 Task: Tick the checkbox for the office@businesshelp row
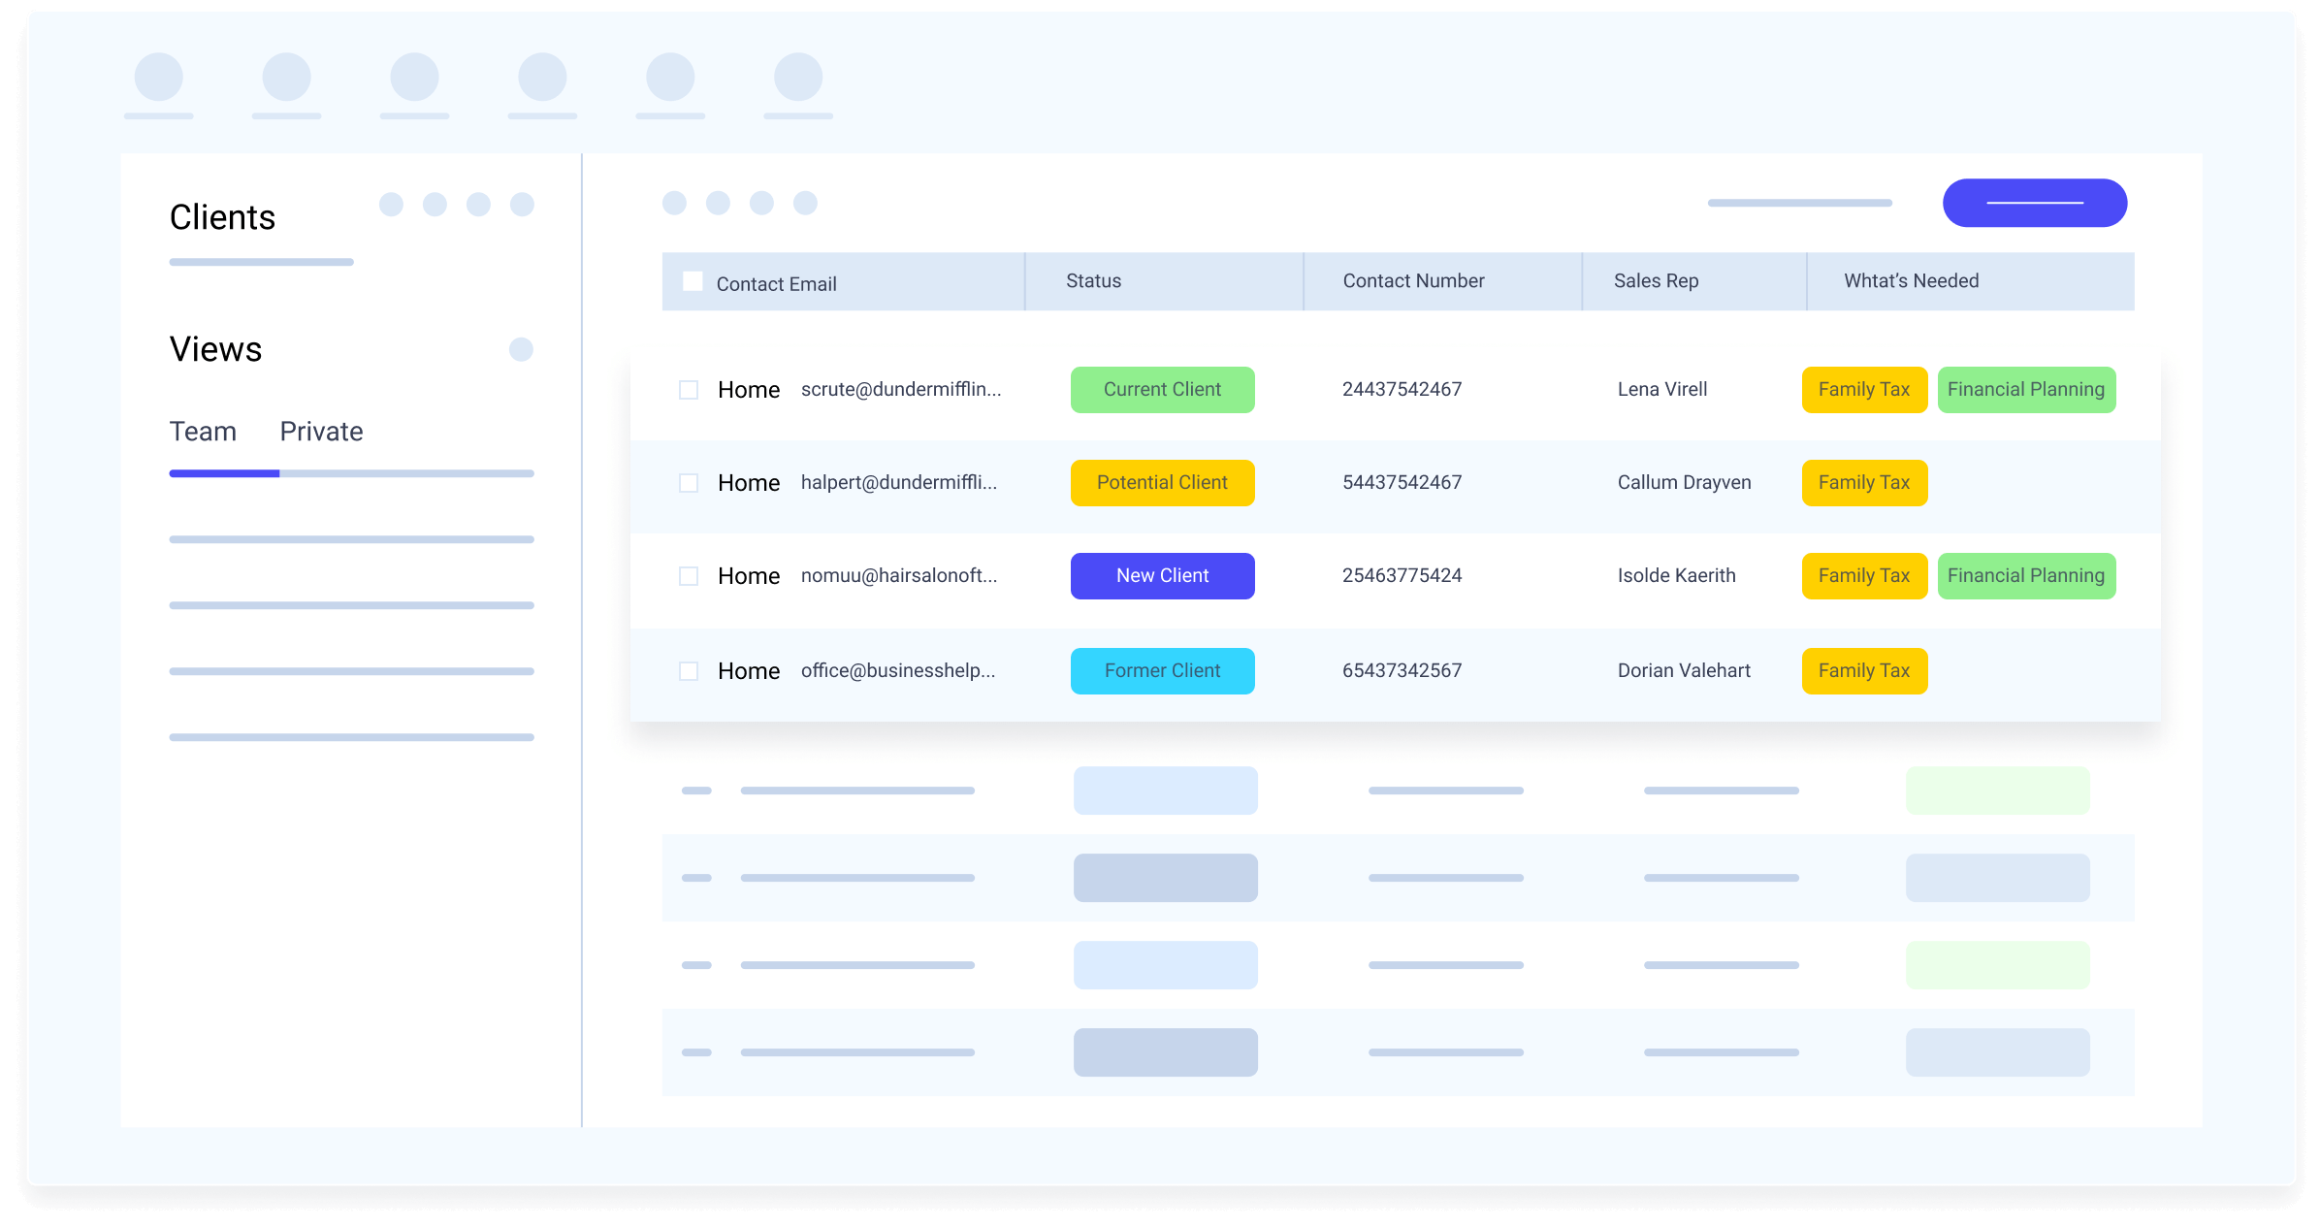(x=689, y=671)
